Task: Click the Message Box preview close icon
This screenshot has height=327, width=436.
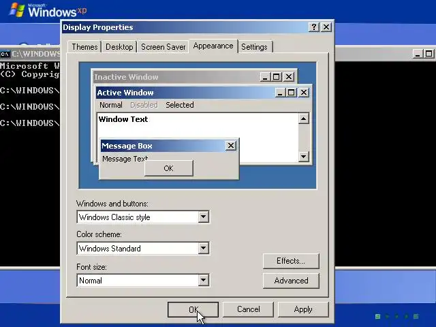Action: [231, 145]
